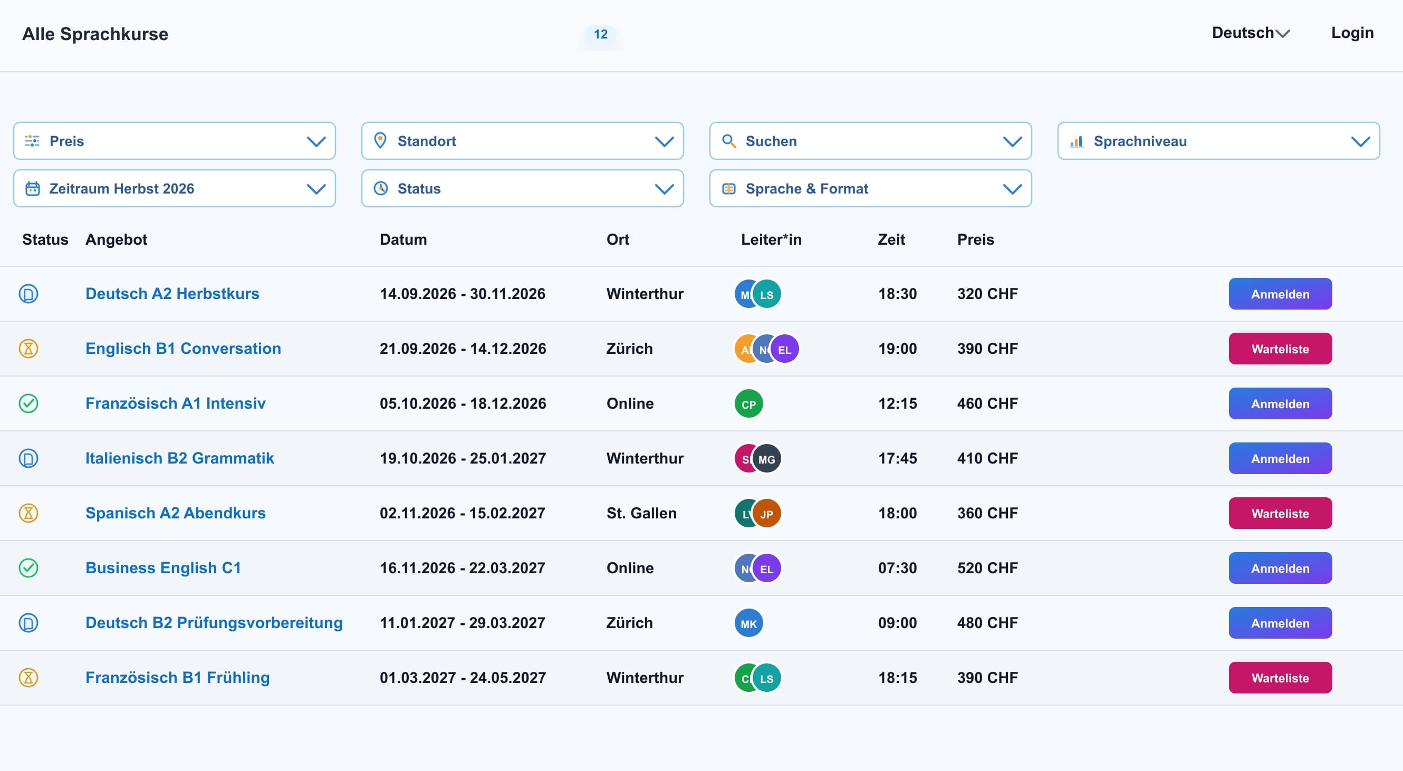1403x771 pixels.
Task: Open the Zeitraum Herbst 2026 dropdown
Action: [174, 188]
